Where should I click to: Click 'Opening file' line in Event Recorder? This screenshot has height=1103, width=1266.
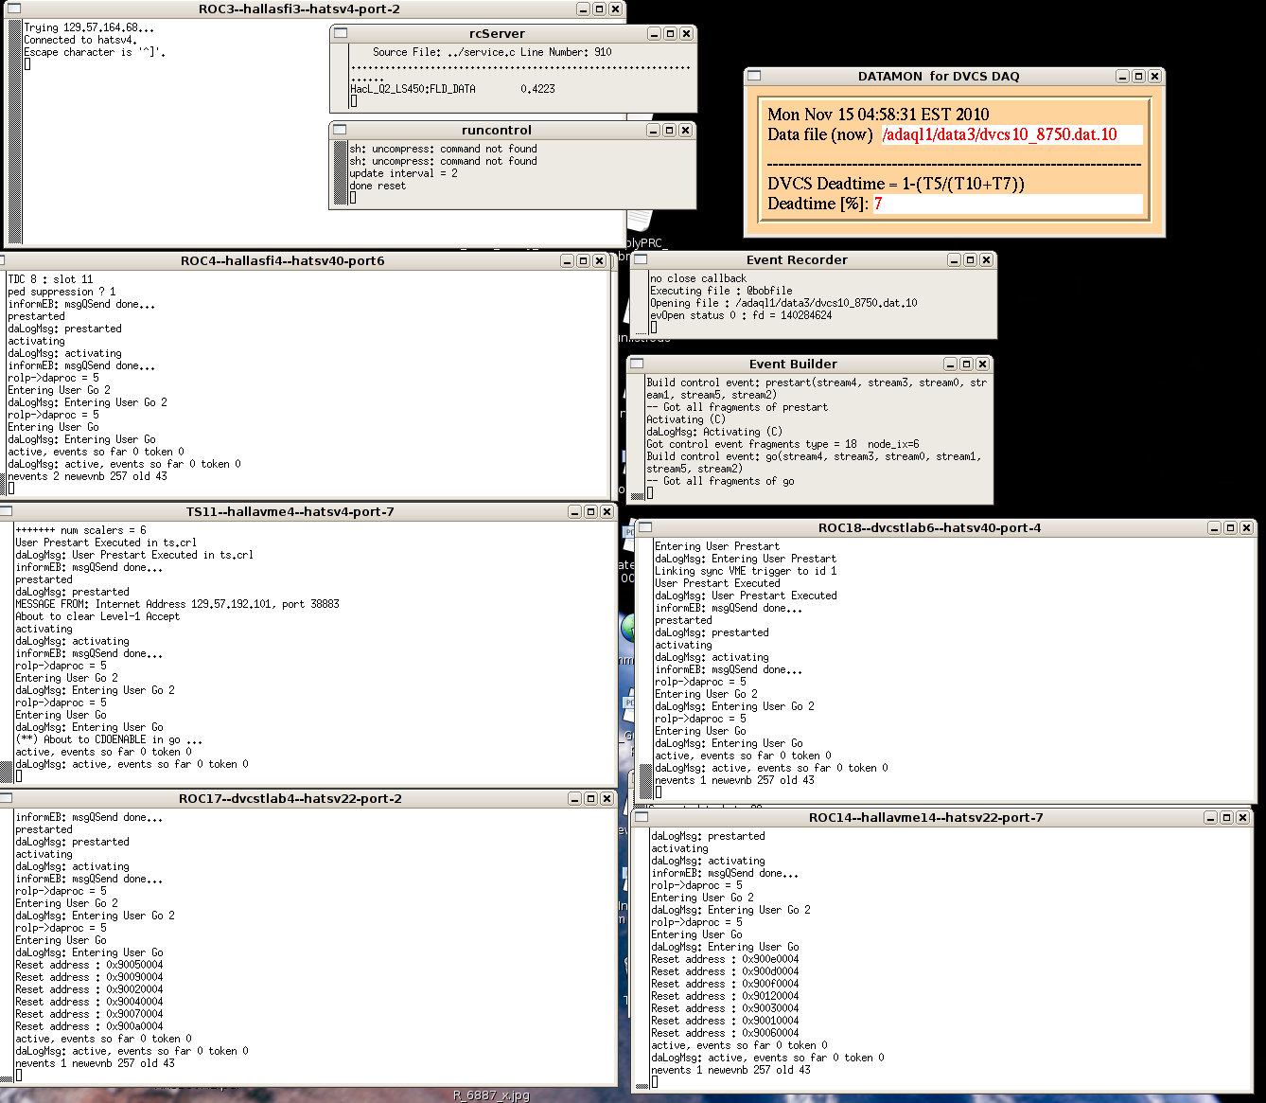pyautogui.click(x=783, y=303)
